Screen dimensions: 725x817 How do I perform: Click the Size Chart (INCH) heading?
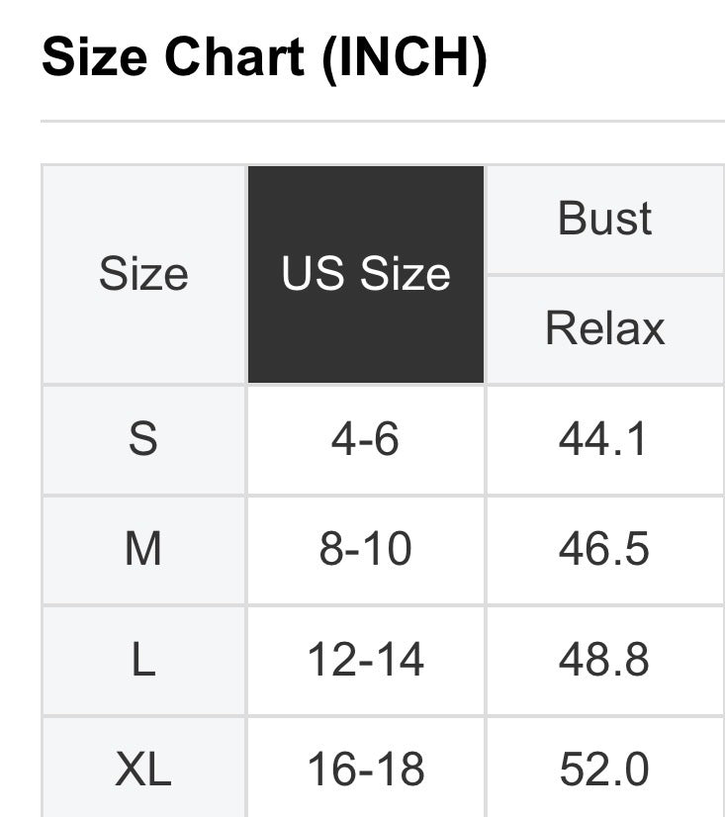coord(264,58)
